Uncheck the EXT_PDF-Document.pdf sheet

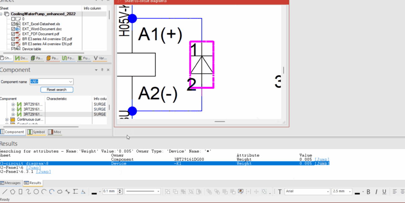[x=13, y=34]
